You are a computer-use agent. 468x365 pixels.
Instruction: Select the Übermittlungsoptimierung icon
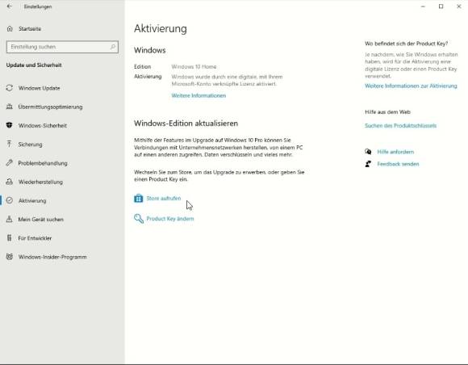(10, 107)
